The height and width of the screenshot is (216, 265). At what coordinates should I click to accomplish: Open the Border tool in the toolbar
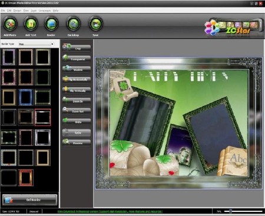click(51, 24)
